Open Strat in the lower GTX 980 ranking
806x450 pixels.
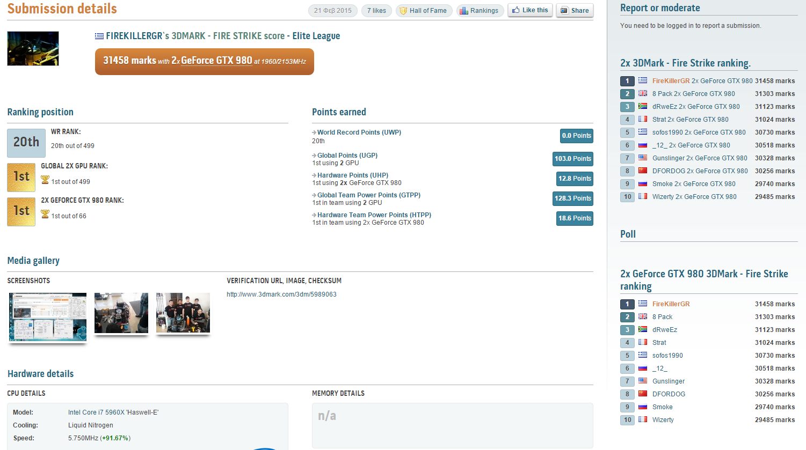coord(659,343)
